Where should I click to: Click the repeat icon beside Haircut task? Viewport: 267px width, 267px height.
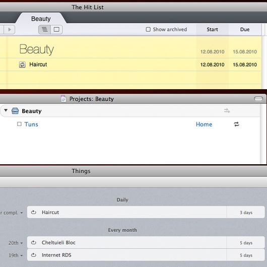click(x=22, y=64)
